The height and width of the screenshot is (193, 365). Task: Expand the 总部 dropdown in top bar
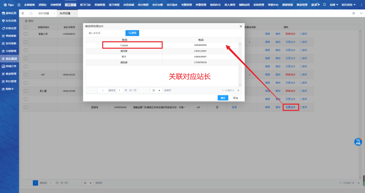pos(334,5)
